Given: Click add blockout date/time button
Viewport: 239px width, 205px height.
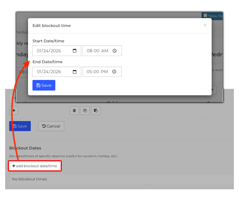Looking at the screenshot, I should tap(35, 166).
